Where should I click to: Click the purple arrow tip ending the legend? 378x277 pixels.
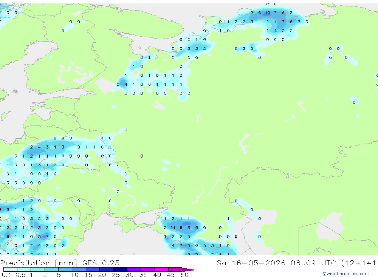click(x=189, y=270)
